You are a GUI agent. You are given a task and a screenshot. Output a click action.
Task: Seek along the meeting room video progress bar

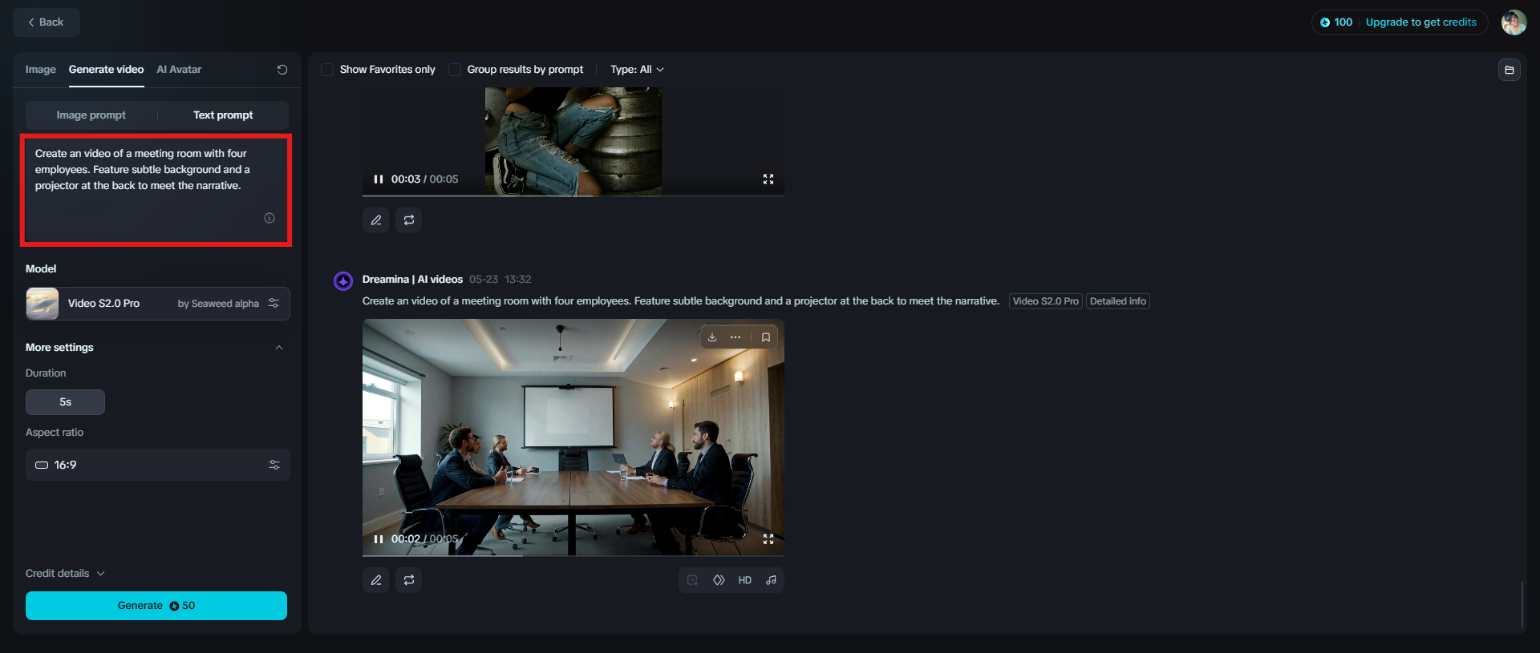tap(573, 554)
